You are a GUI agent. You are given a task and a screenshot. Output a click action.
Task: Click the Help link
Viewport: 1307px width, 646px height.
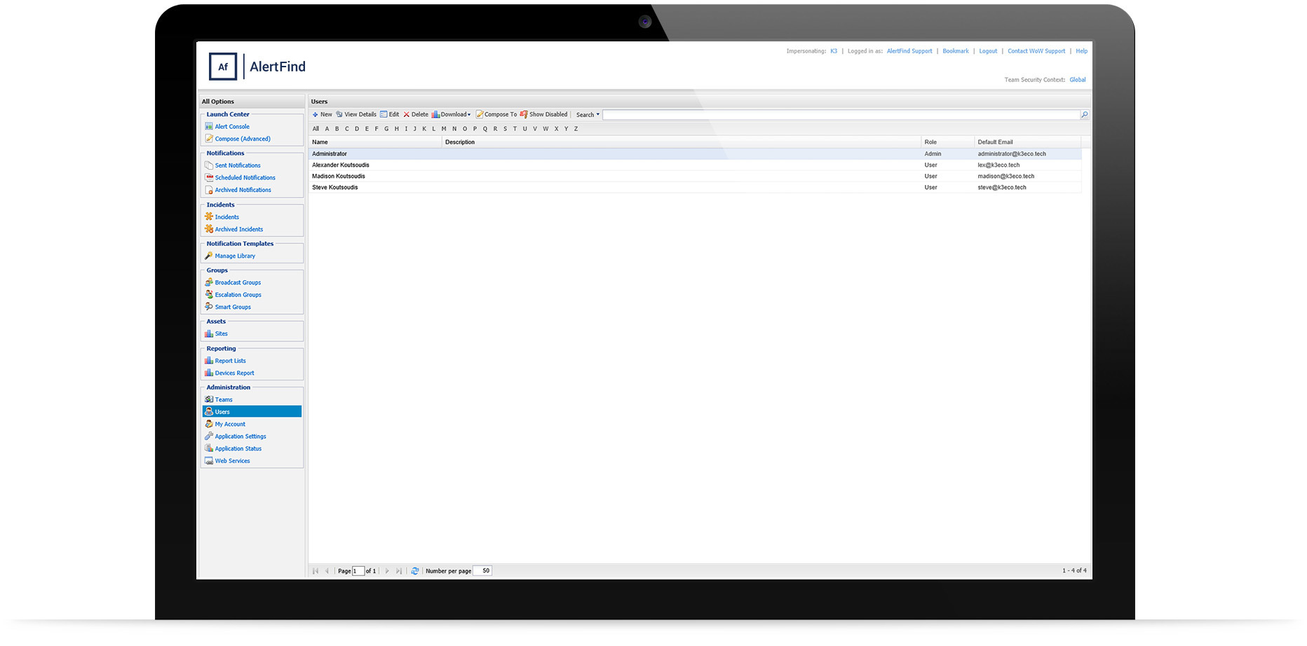point(1082,51)
